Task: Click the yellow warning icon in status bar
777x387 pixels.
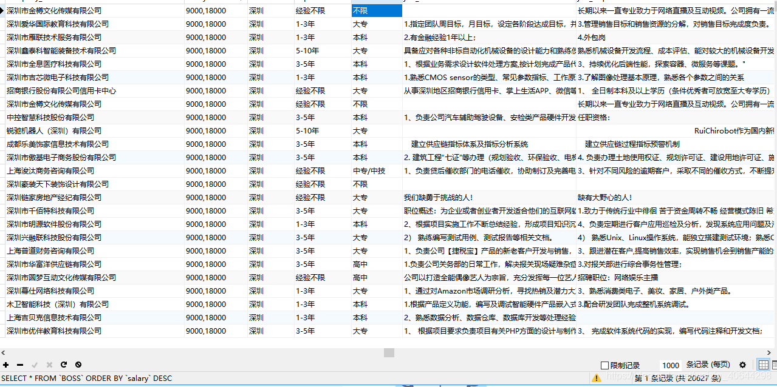Action: [597, 378]
